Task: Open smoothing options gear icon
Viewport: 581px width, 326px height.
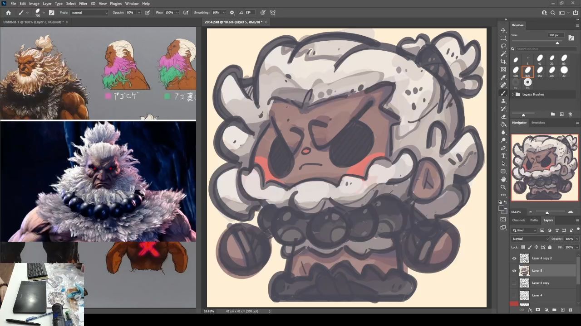Action: point(232,13)
